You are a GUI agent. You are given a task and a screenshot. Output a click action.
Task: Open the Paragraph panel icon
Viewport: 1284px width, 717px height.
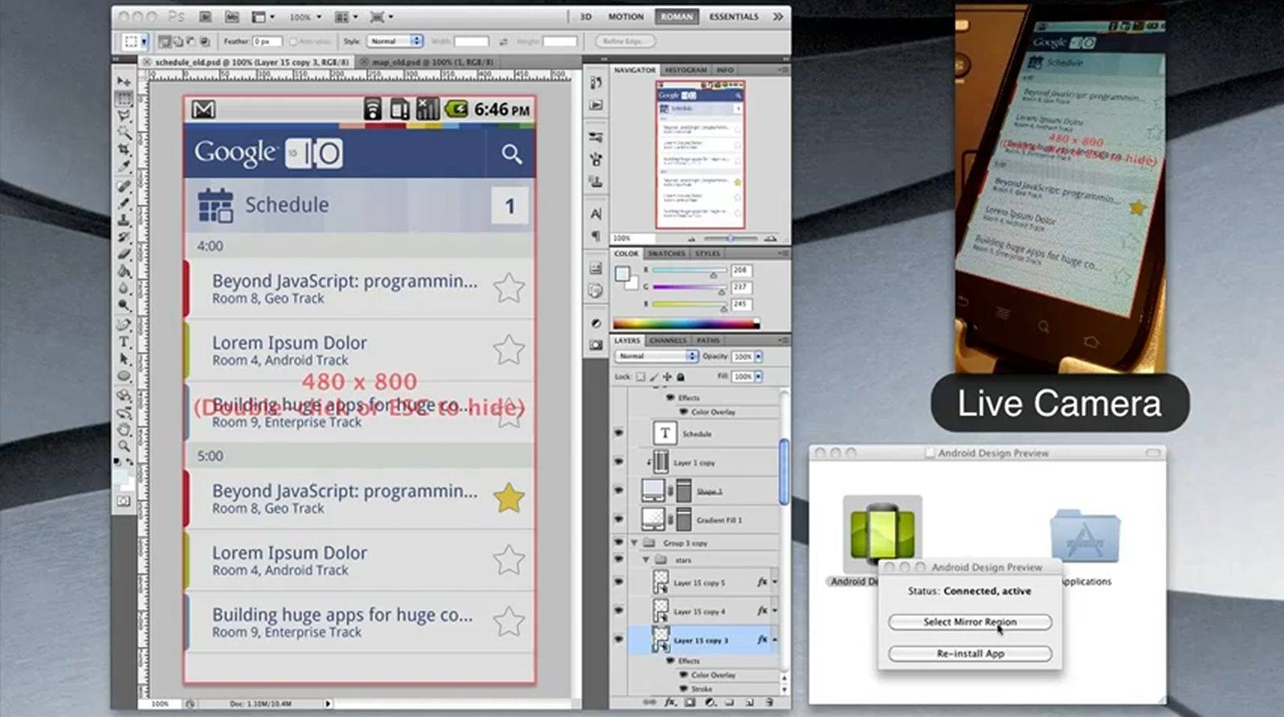(x=595, y=236)
